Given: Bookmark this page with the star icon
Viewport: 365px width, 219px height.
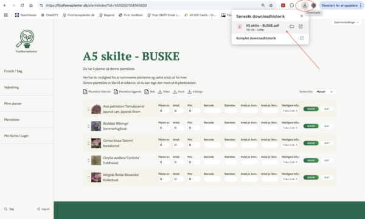Looking at the screenshot, I should (x=271, y=5).
